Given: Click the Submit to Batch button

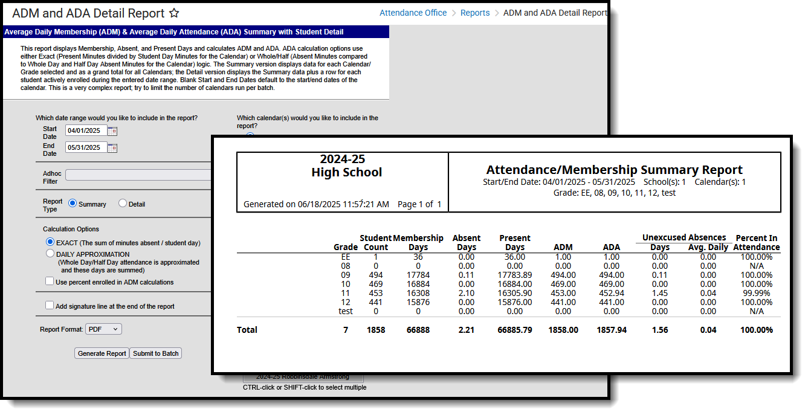Looking at the screenshot, I should 156,353.
